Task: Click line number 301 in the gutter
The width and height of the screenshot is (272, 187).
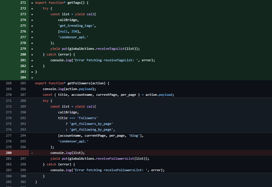Action: 23,182
